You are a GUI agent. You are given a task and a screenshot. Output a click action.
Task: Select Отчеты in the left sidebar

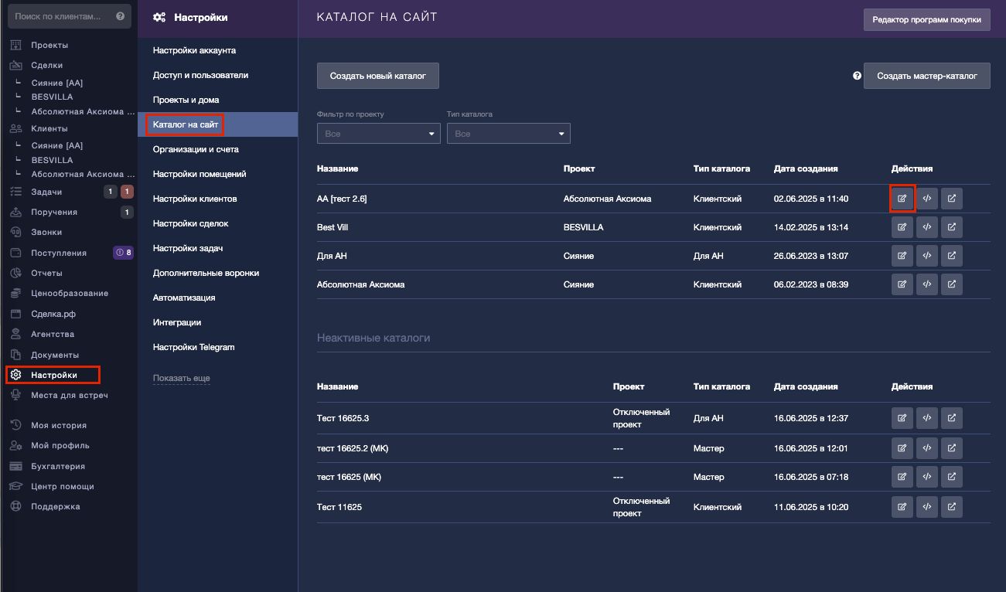(x=46, y=273)
